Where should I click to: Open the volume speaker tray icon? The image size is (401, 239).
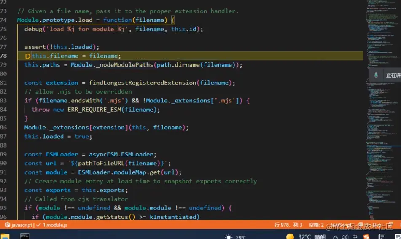pos(345,237)
